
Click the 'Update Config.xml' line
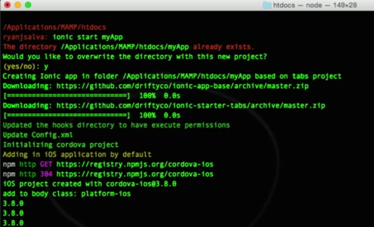[37, 135]
